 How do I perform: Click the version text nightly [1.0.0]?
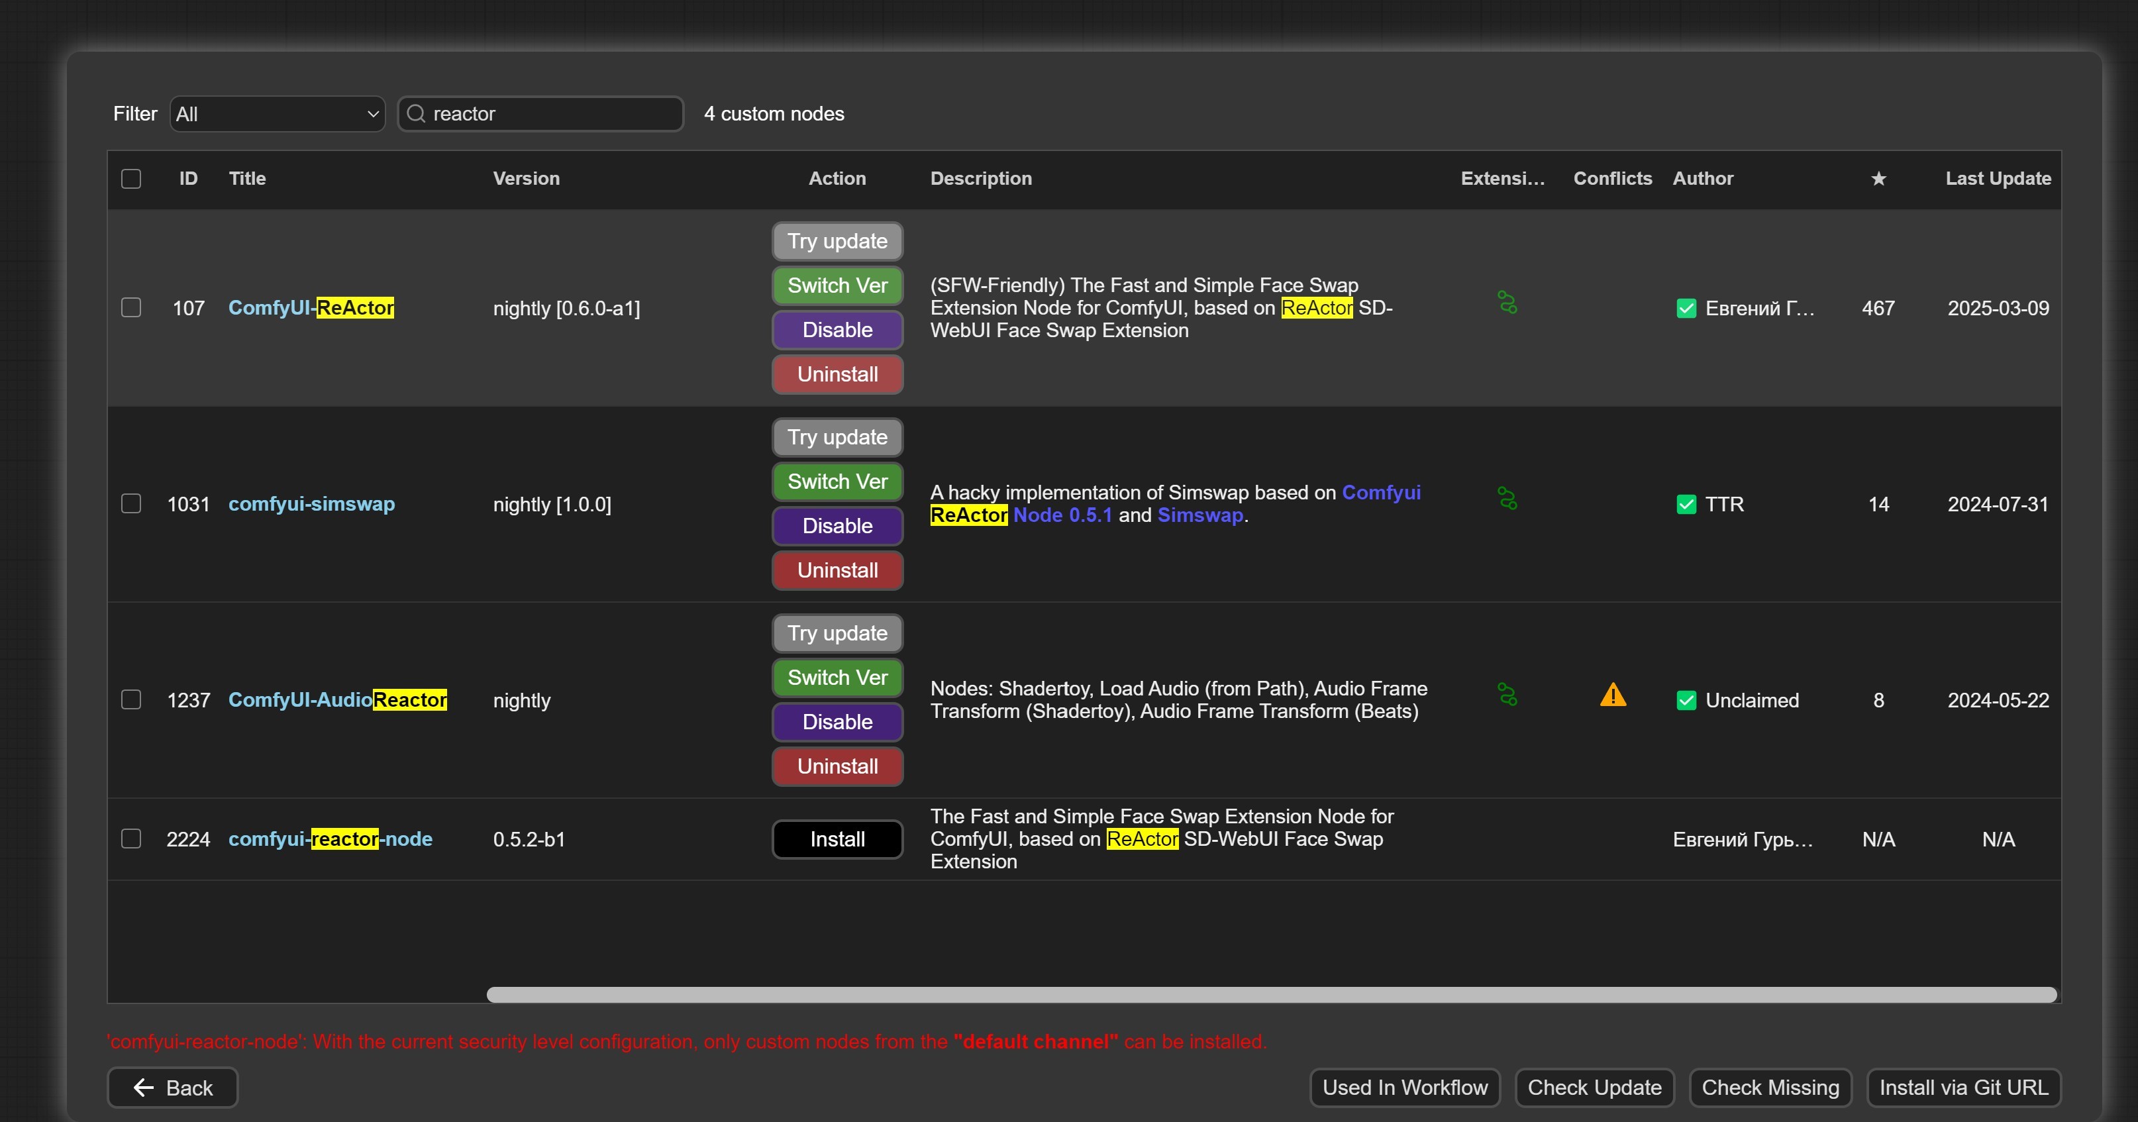click(552, 504)
